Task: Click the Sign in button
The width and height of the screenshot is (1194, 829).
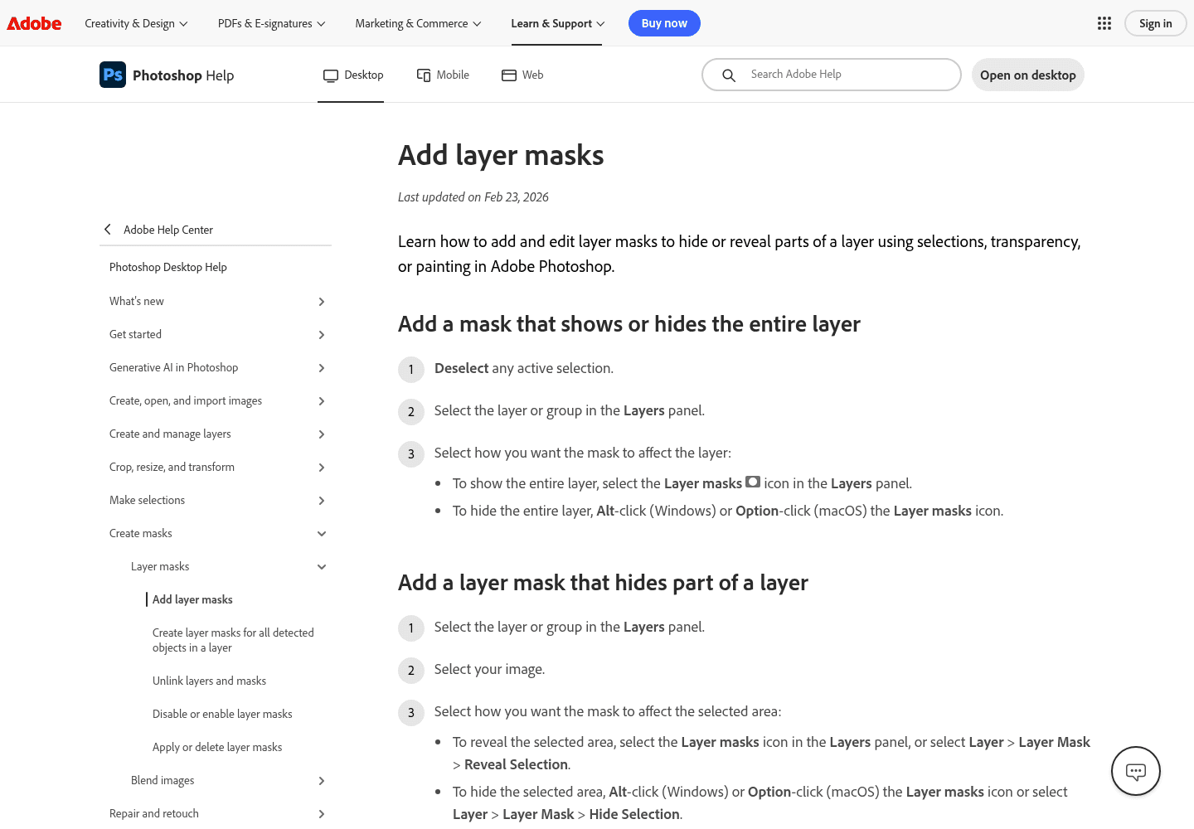Action: pyautogui.click(x=1156, y=23)
